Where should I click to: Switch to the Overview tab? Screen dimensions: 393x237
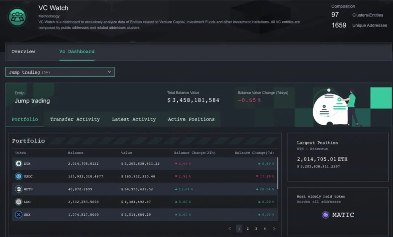coord(23,52)
